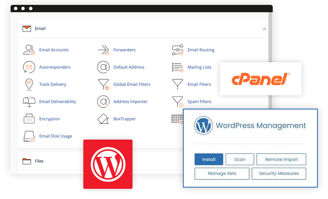
Task: Open the Email Routing icon
Action: point(178,50)
